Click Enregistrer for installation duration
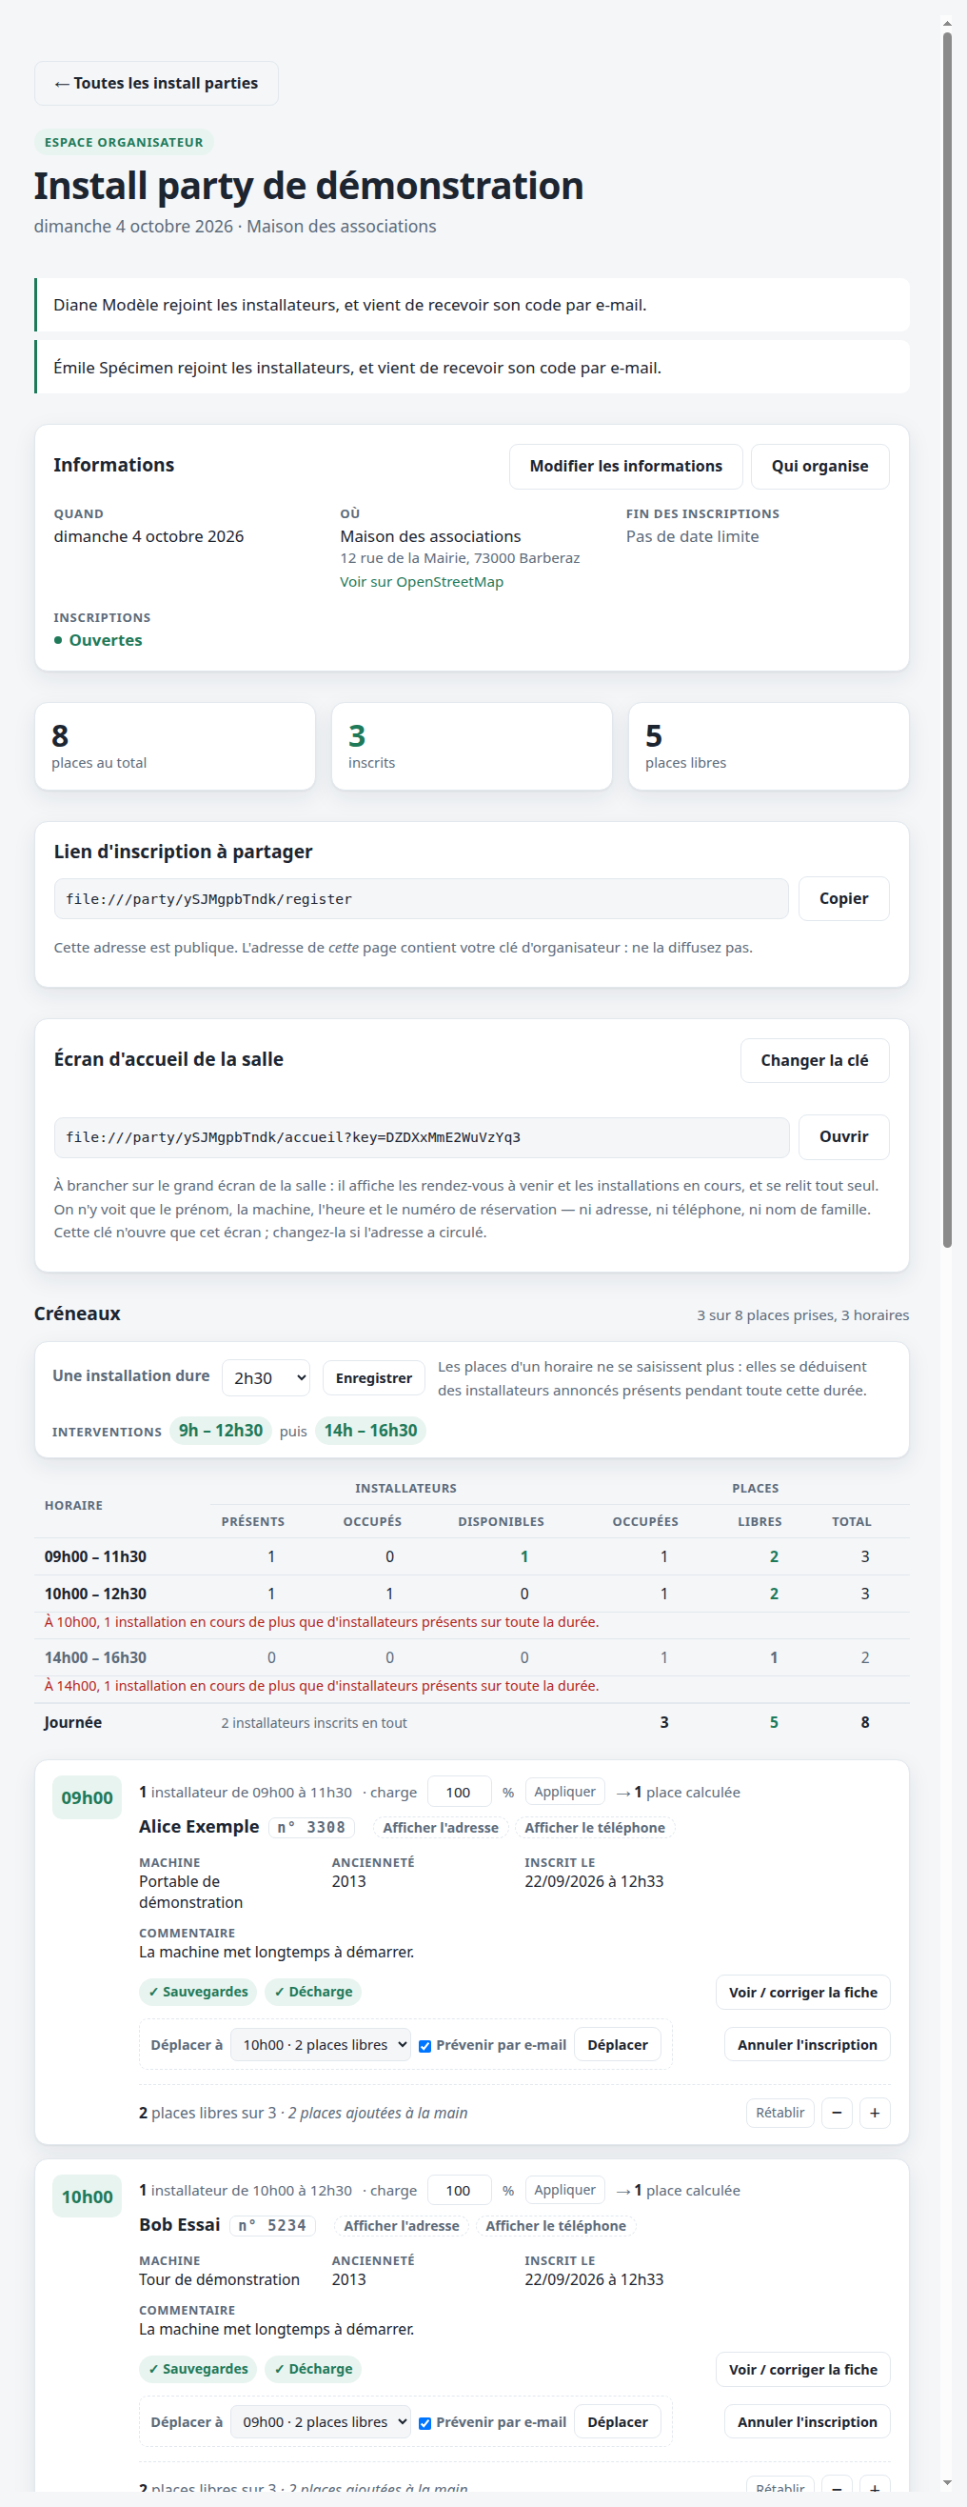The width and height of the screenshot is (967, 2507). point(373,1378)
